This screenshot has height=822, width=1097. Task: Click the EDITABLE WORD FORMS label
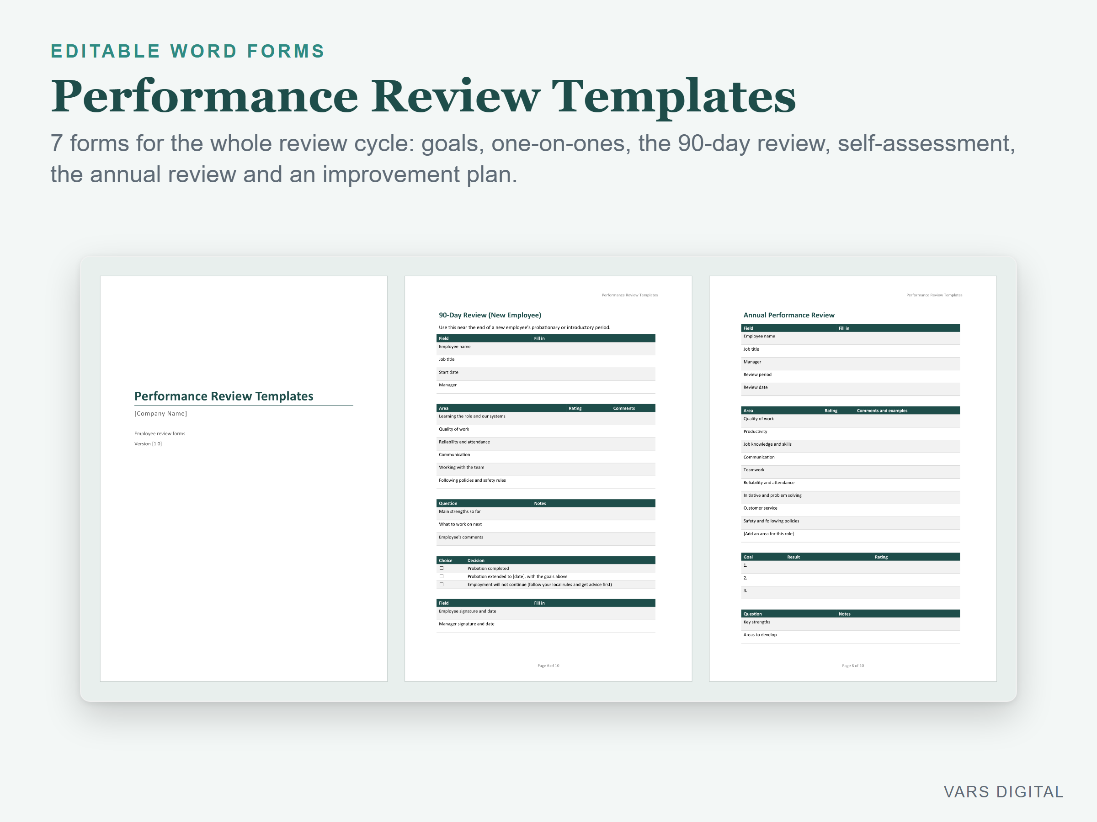187,51
